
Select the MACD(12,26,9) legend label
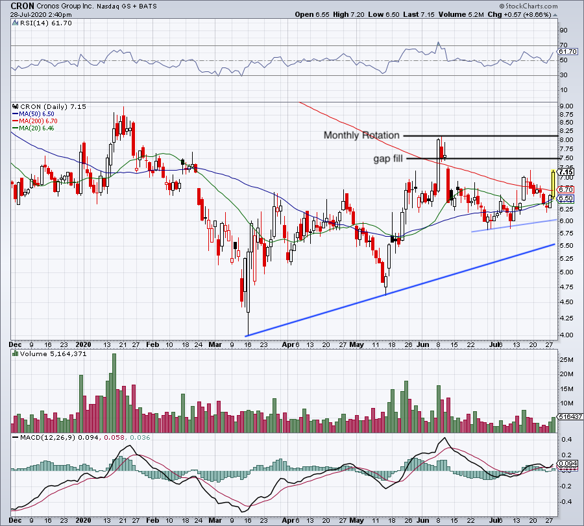(x=47, y=437)
